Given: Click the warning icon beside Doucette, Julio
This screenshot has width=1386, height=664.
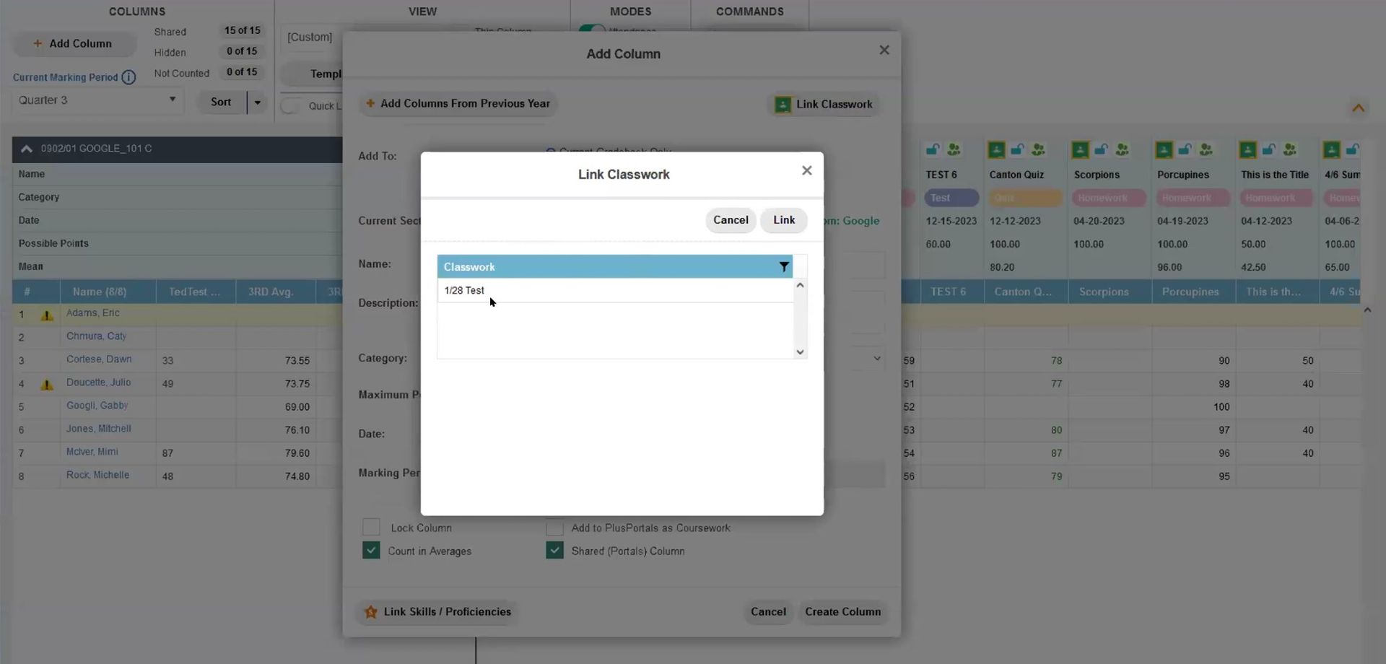Looking at the screenshot, I should click(47, 385).
